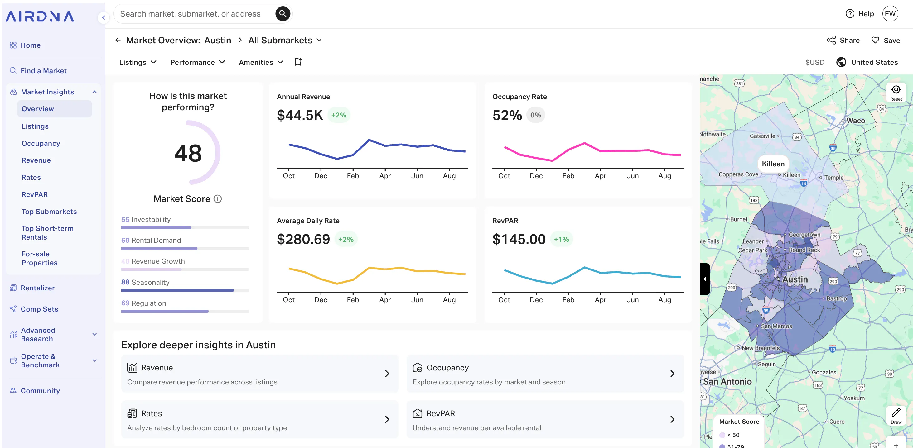The image size is (913, 448).
Task: Open Occupancy in sidebar menu
Action: (x=41, y=143)
